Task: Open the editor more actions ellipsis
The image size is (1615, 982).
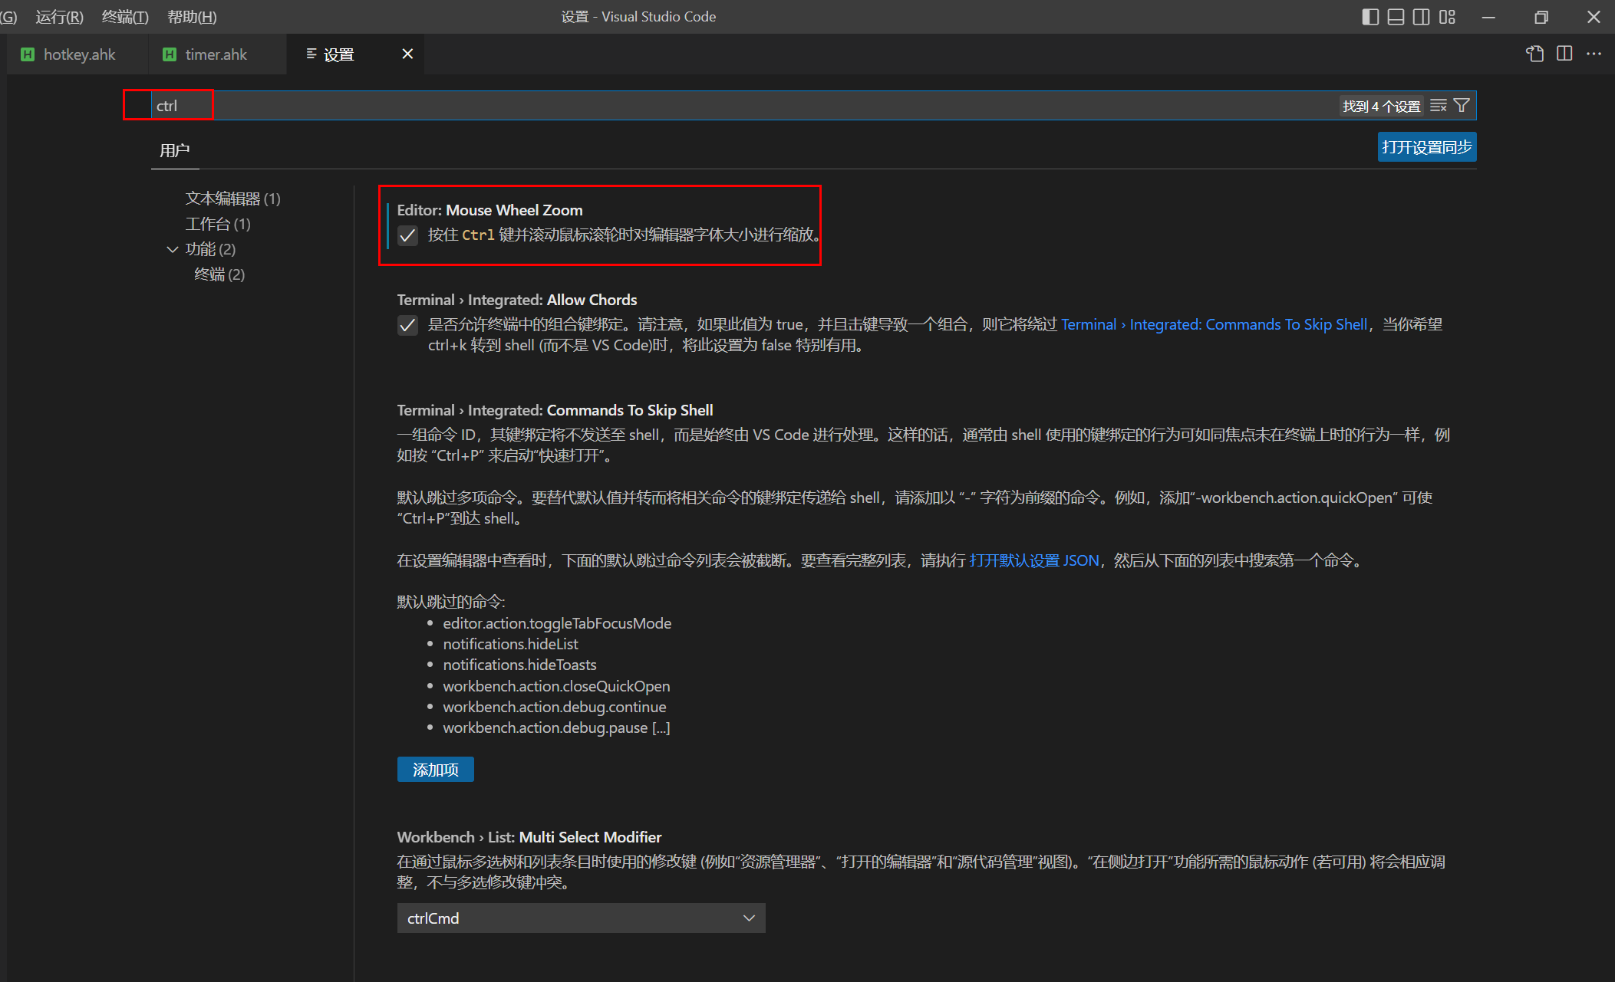Action: click(1594, 54)
